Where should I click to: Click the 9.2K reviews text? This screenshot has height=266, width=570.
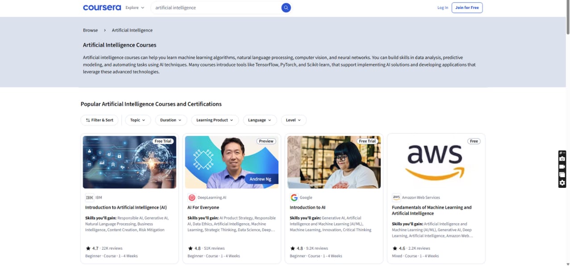point(317,248)
